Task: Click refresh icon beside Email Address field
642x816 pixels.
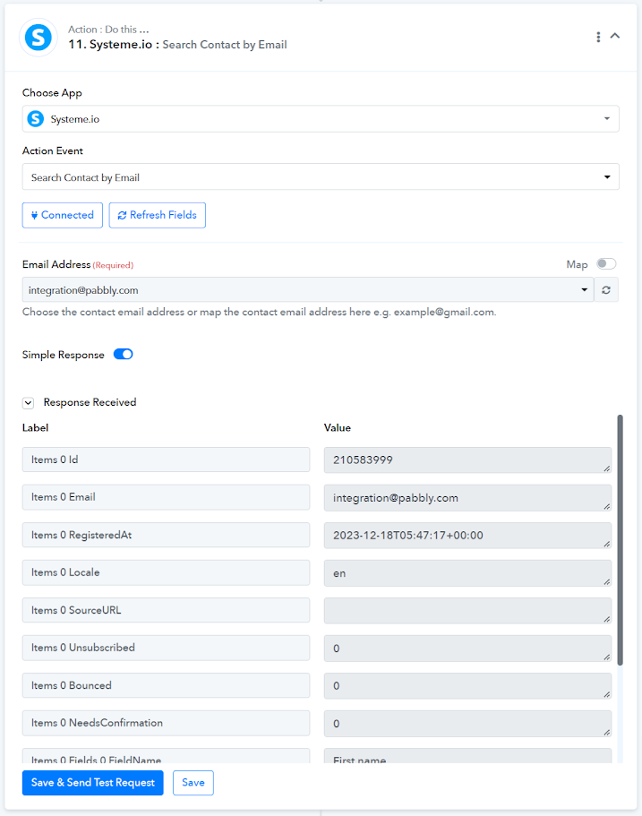Action: pos(606,290)
